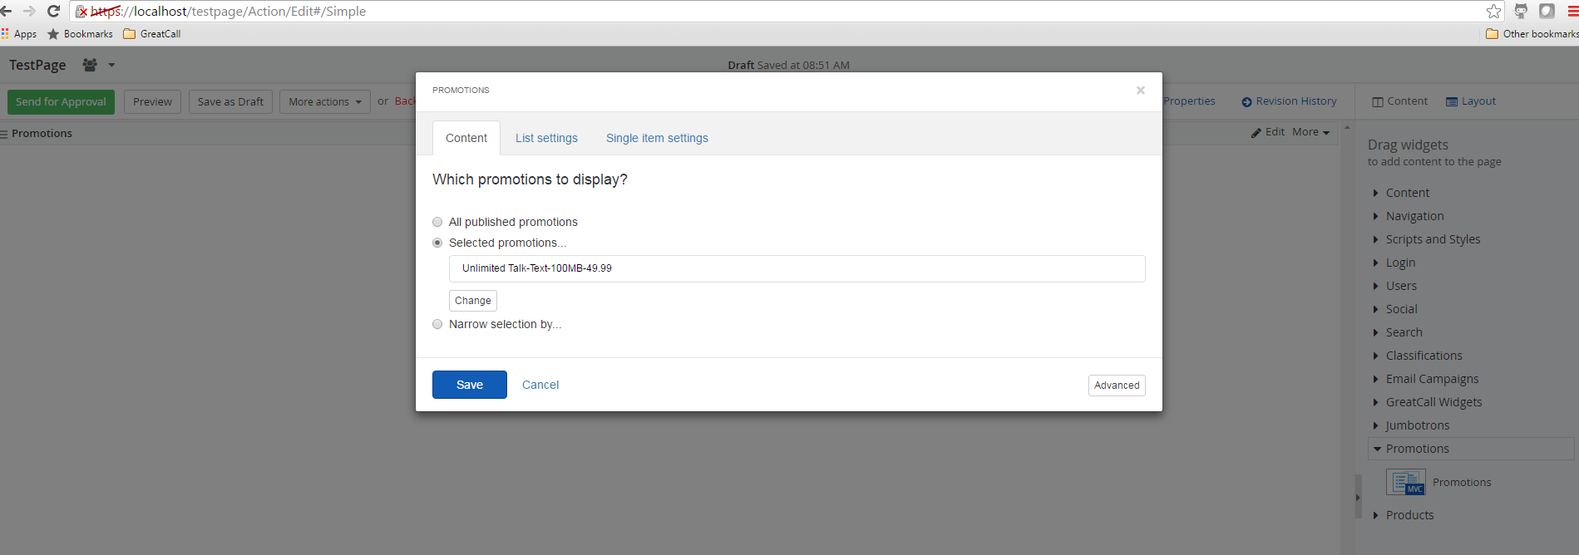Click Change to pick other promotions
This screenshot has height=555, width=1579.
point(473,301)
